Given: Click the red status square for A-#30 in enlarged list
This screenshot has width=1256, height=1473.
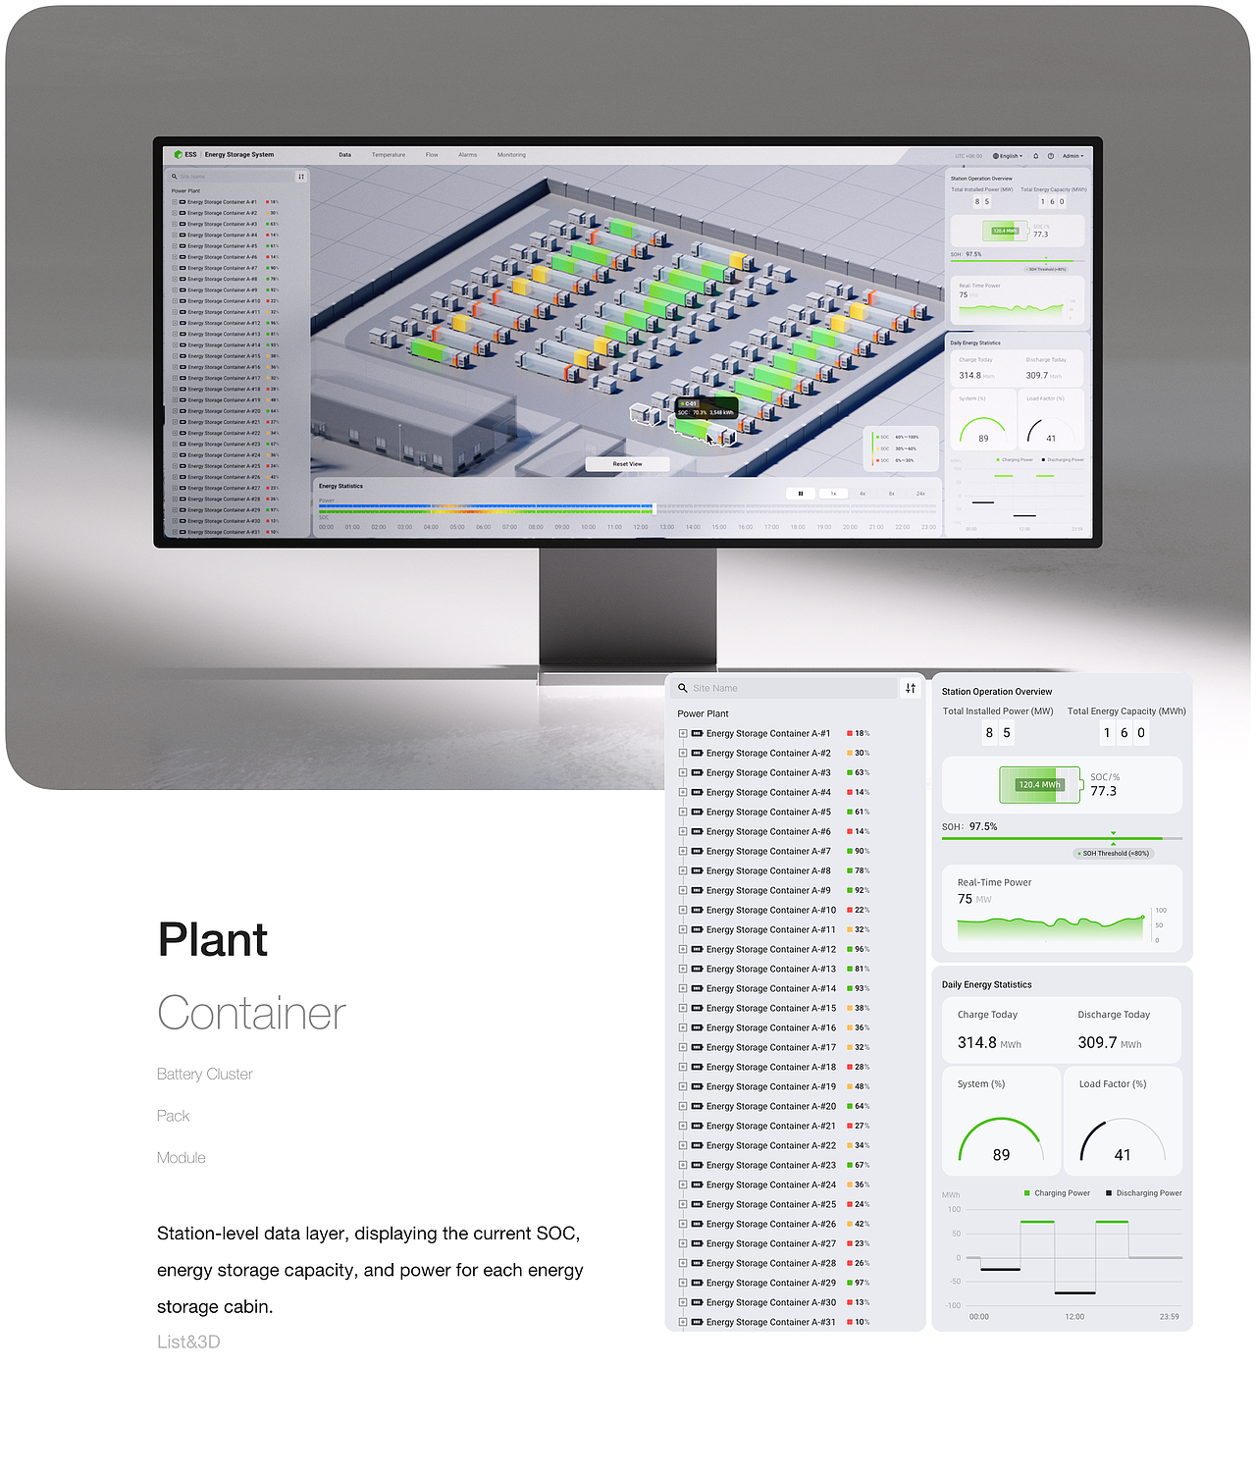Looking at the screenshot, I should (850, 1302).
